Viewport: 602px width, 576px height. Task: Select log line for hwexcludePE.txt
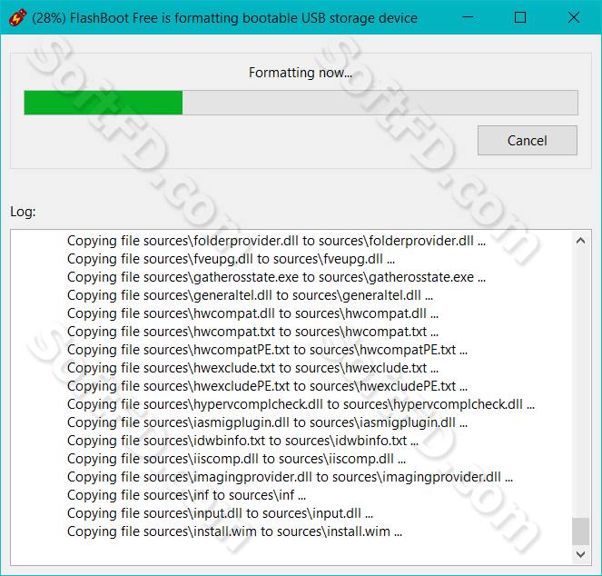[x=267, y=386]
